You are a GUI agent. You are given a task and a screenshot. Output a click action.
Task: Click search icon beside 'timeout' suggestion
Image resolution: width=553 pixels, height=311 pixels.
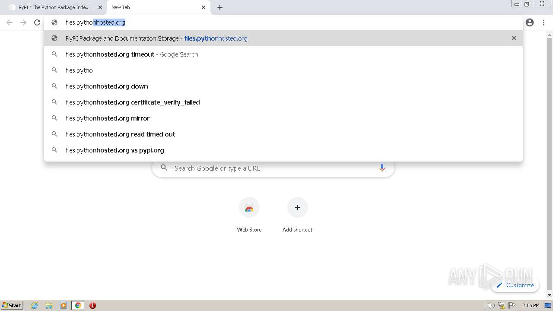tap(54, 54)
